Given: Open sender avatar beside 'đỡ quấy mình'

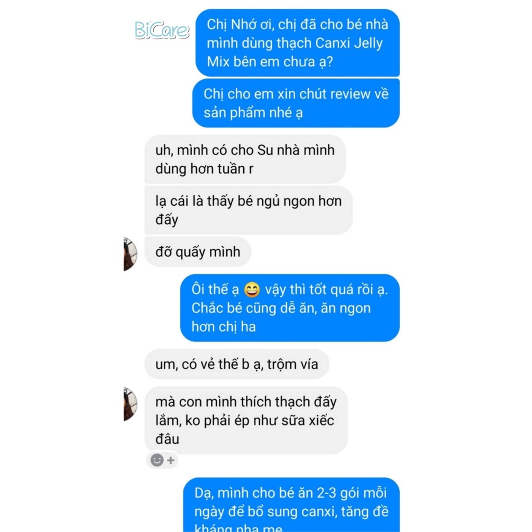Looking at the screenshot, I should 130,254.
